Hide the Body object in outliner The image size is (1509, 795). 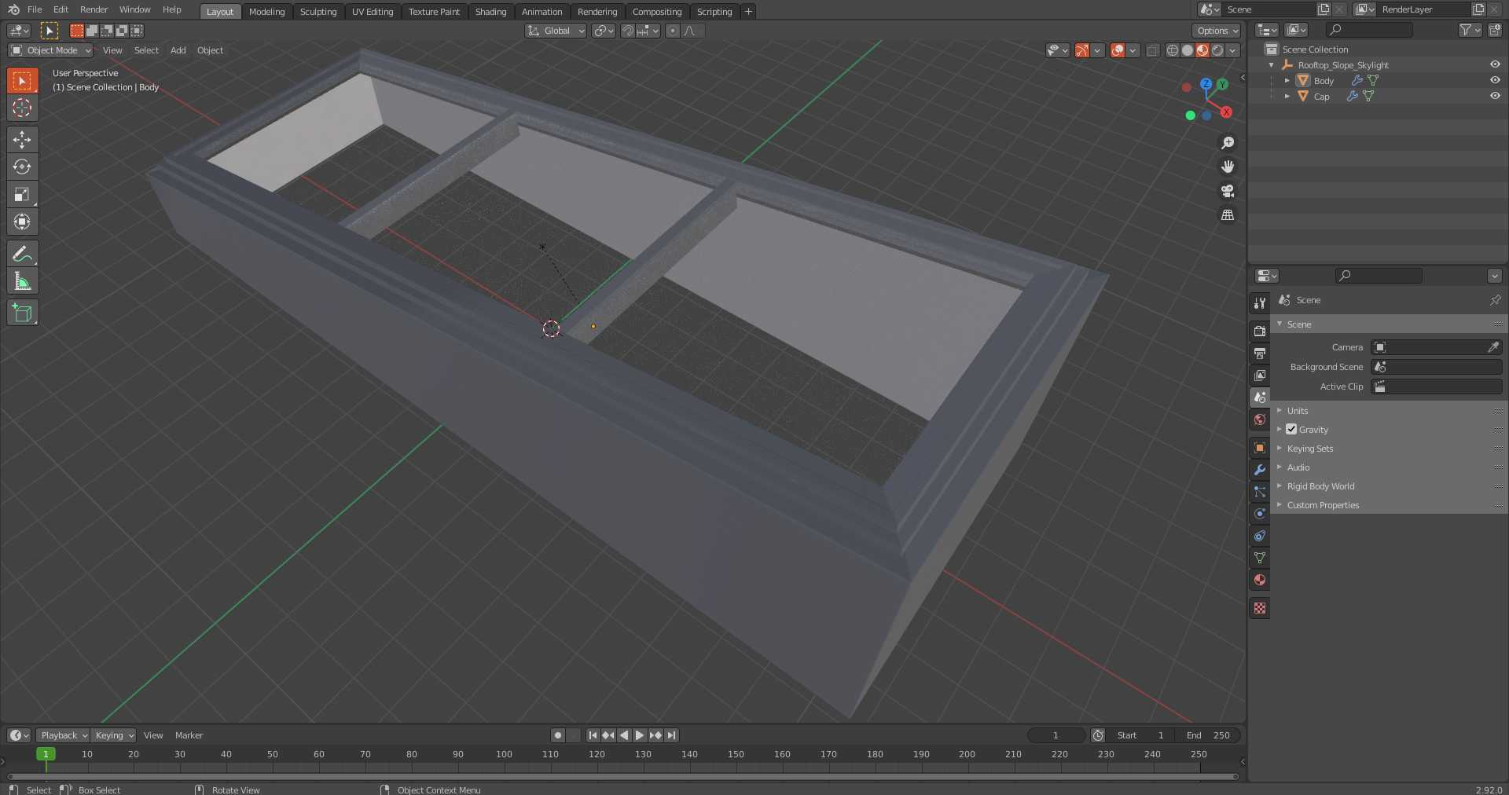1495,80
